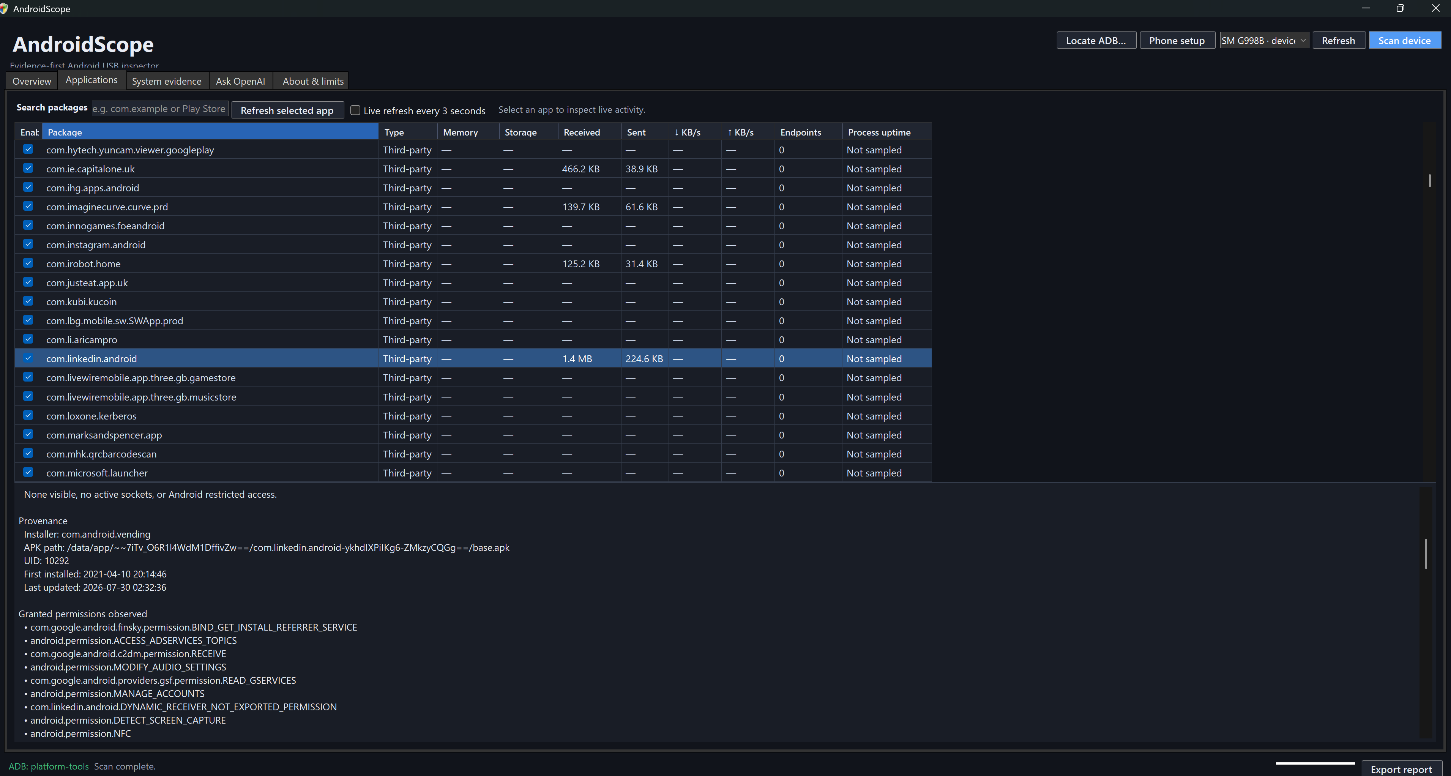
Task: Click the progress bar near Export report
Action: coord(1315,763)
